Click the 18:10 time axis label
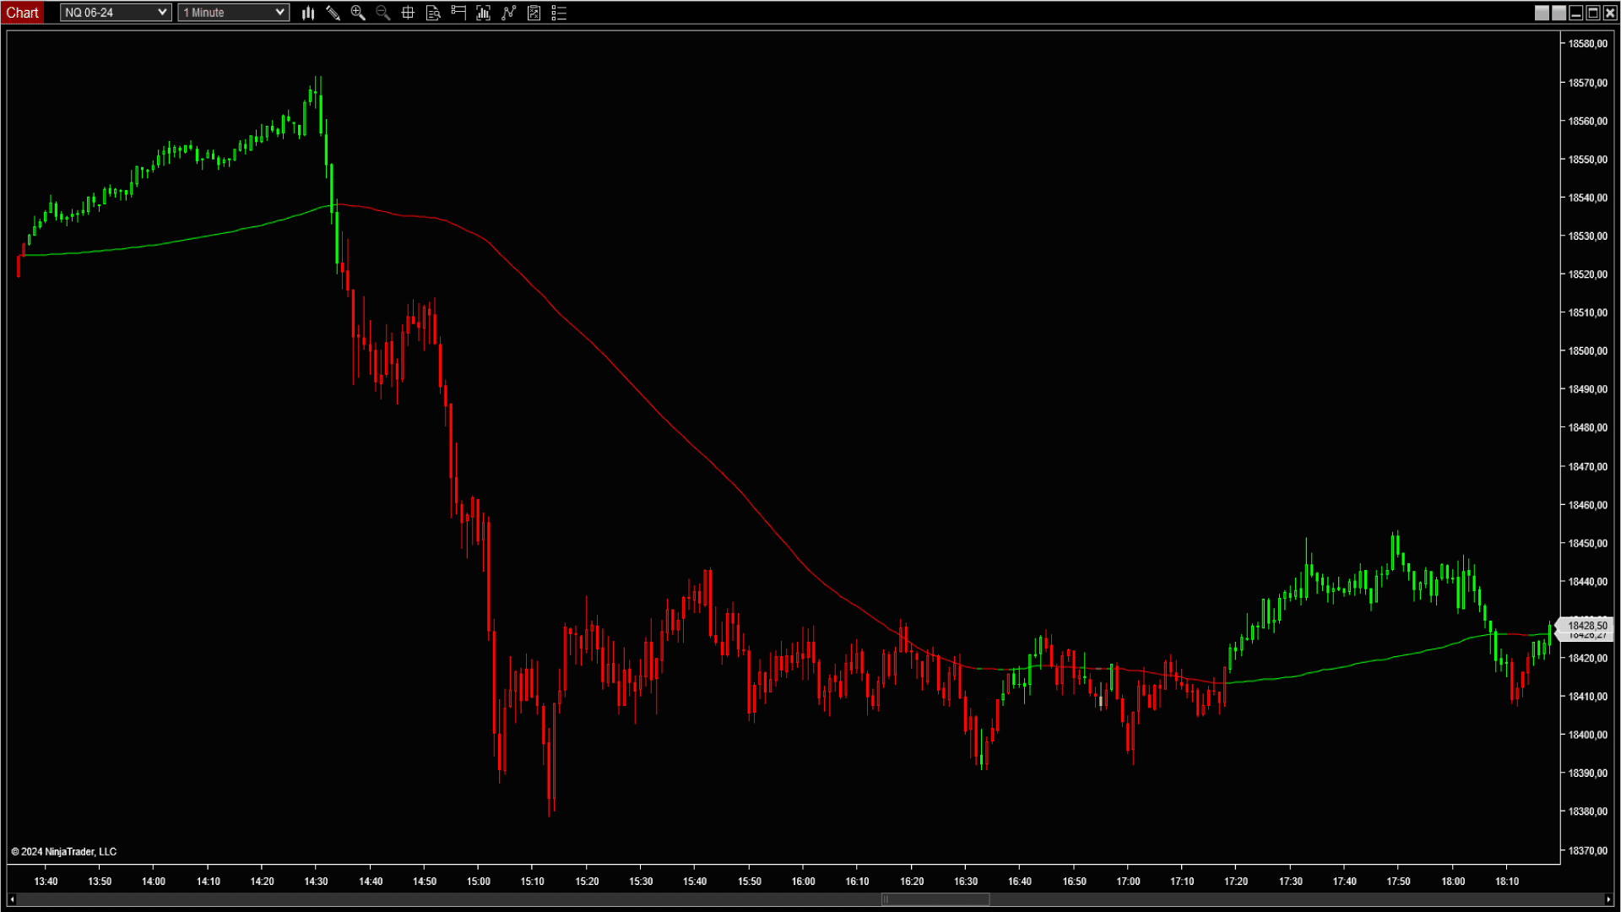1621x912 pixels. 1507,882
